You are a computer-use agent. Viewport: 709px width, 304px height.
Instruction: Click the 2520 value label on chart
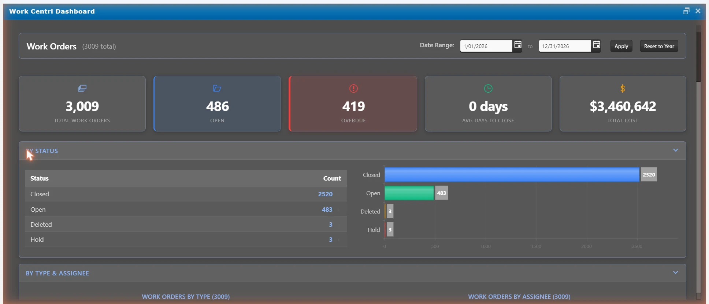(649, 175)
